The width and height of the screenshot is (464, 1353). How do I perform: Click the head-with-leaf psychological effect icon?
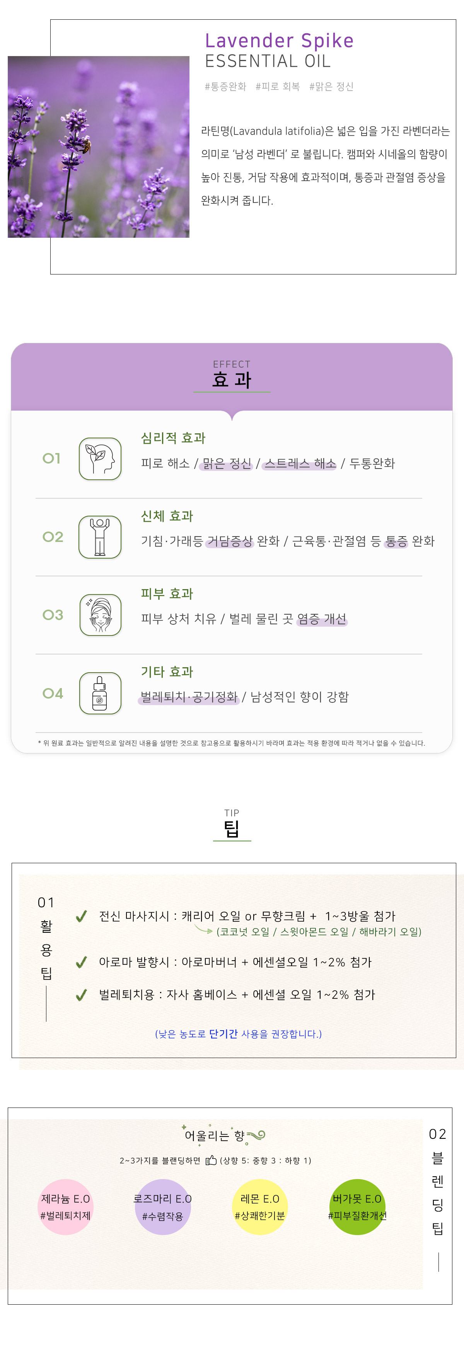click(x=100, y=458)
